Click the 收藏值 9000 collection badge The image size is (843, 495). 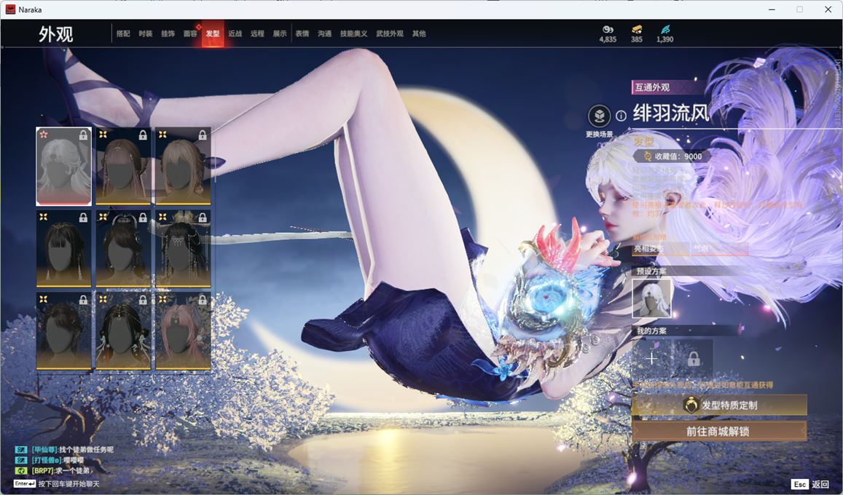[x=674, y=157]
